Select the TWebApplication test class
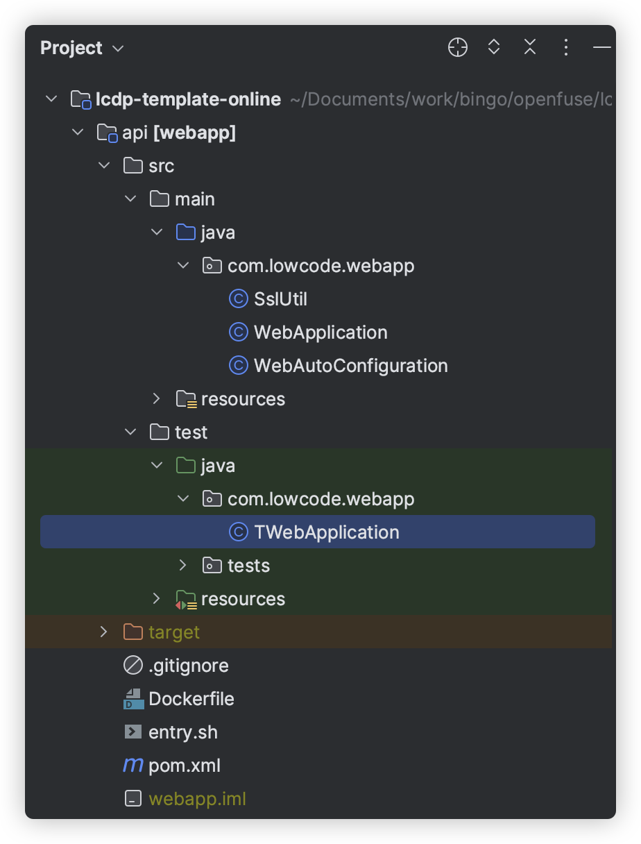This screenshot has height=844, width=641. (x=326, y=532)
